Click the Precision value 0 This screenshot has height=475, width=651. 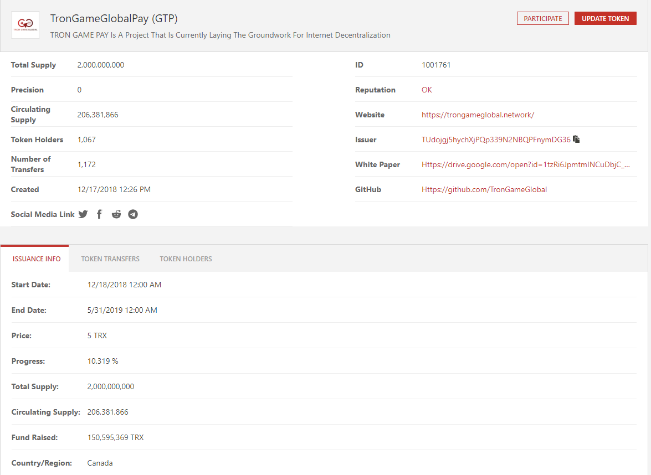(79, 90)
